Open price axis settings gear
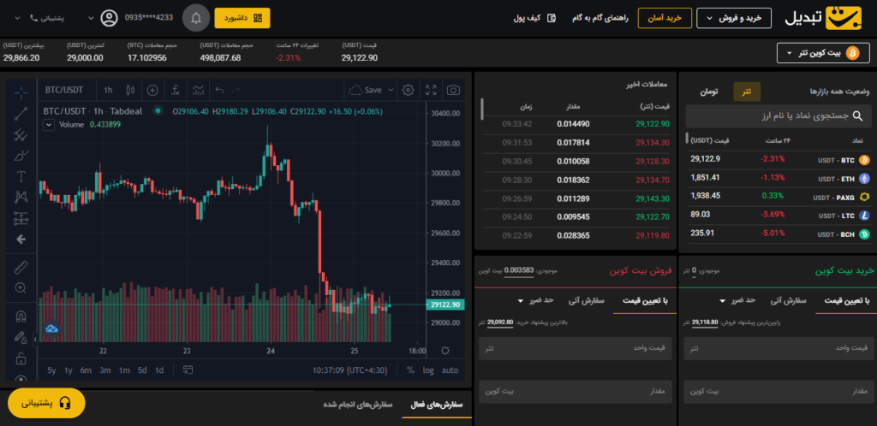The height and width of the screenshot is (426, 877). [445, 351]
